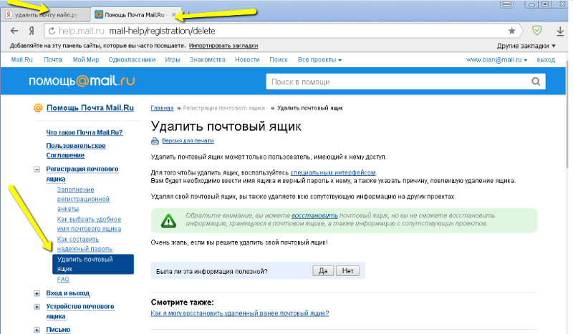Open 'Устройство почтового ящика' sidebar link

click(80, 311)
